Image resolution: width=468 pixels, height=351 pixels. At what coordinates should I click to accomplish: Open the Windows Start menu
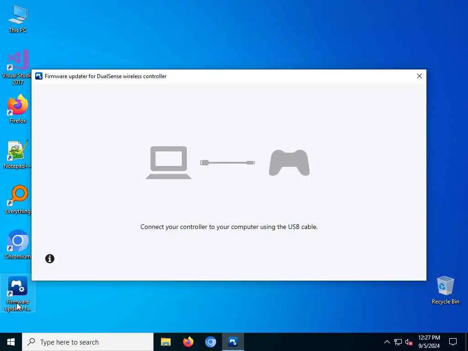pyautogui.click(x=11, y=342)
